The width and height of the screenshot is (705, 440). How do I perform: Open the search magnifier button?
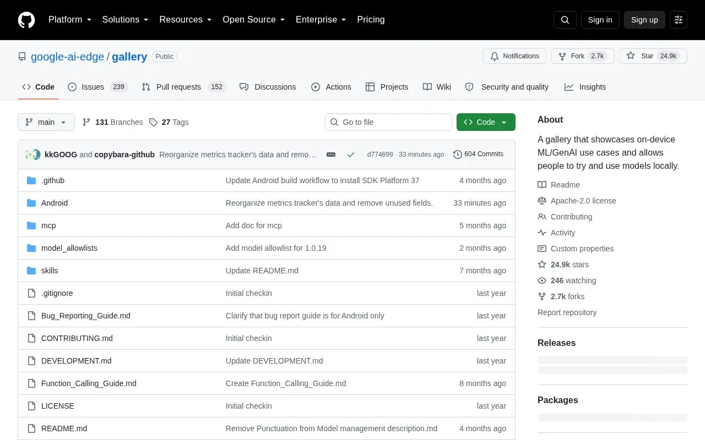pyautogui.click(x=565, y=20)
